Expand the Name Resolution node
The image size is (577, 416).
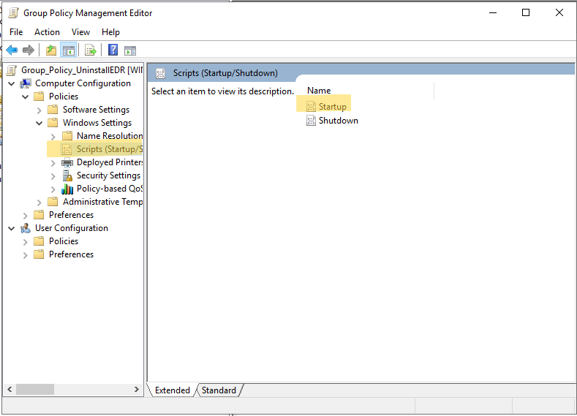point(53,137)
